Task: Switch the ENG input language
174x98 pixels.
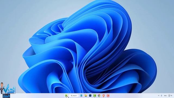Action: click(165, 96)
